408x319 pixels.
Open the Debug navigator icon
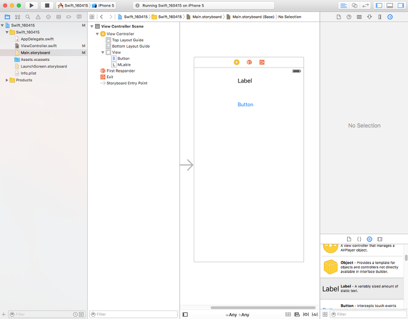click(x=59, y=17)
